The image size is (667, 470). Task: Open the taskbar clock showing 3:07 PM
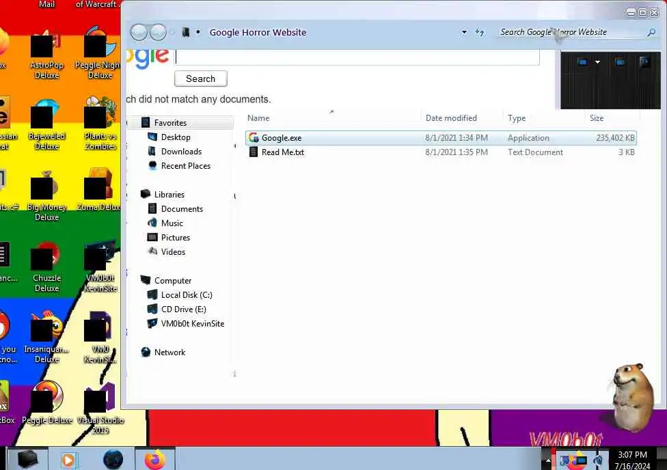point(633,460)
